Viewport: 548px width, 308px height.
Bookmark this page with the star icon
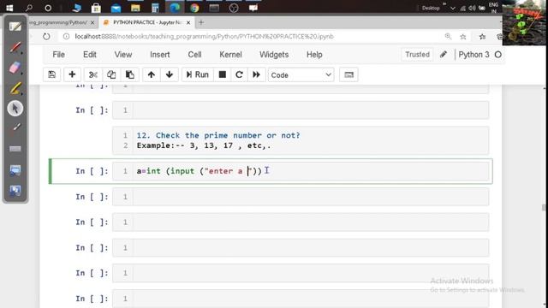[463, 36]
